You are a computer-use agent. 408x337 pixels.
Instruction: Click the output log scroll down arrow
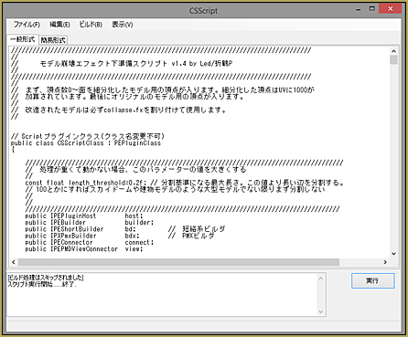point(321,311)
